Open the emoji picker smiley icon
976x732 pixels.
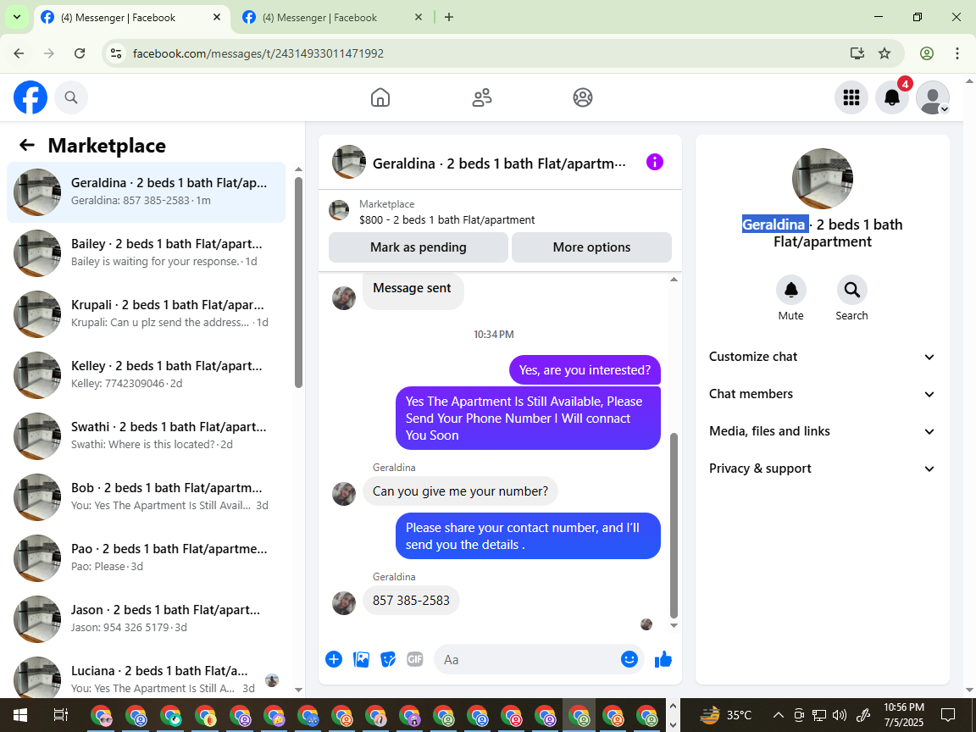(x=629, y=659)
